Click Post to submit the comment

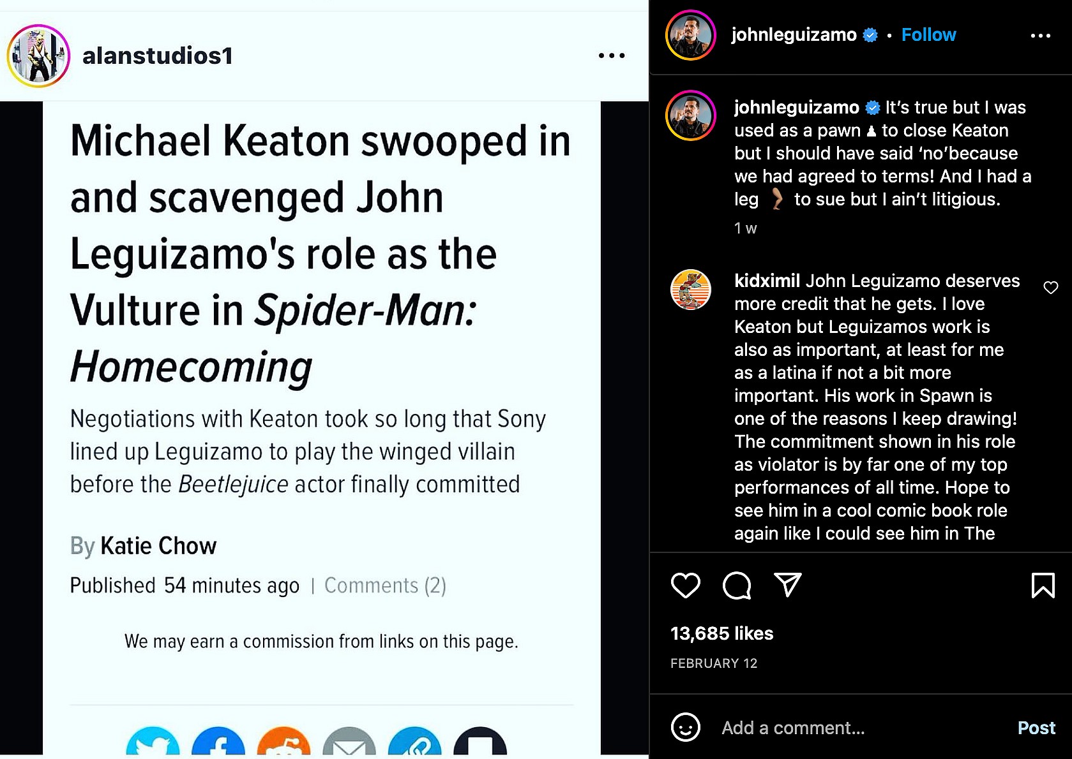[1036, 728]
